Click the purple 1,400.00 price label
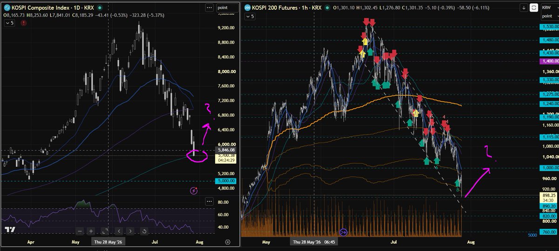The width and height of the screenshot is (559, 251). (549, 61)
